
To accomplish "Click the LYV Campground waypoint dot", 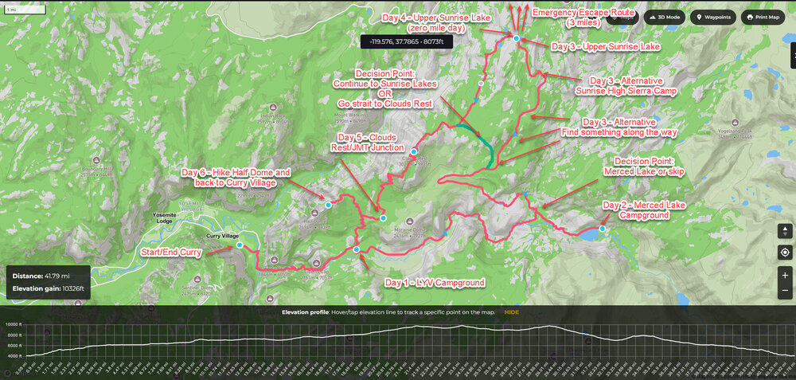I will (356, 250).
